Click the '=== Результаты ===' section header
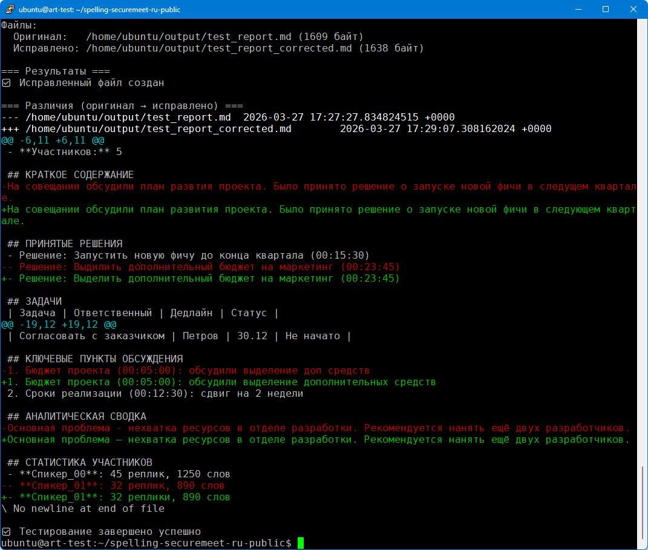This screenshot has height=550, width=648. coord(55,71)
